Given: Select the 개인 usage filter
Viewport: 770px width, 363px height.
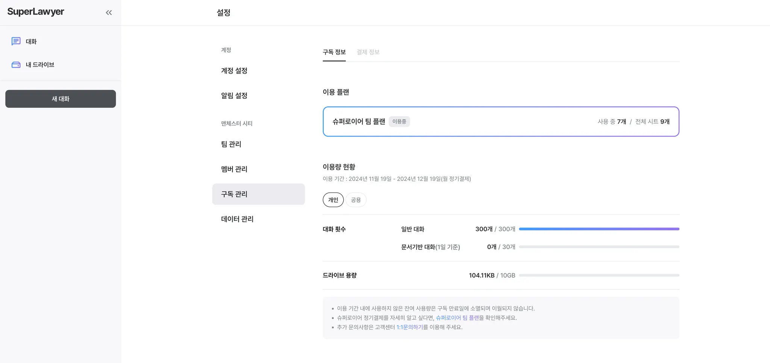Looking at the screenshot, I should 333,200.
